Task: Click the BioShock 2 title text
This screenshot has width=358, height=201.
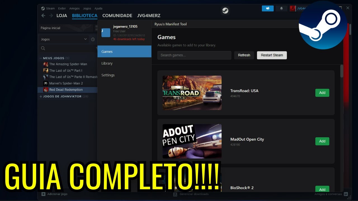Action: (x=242, y=188)
